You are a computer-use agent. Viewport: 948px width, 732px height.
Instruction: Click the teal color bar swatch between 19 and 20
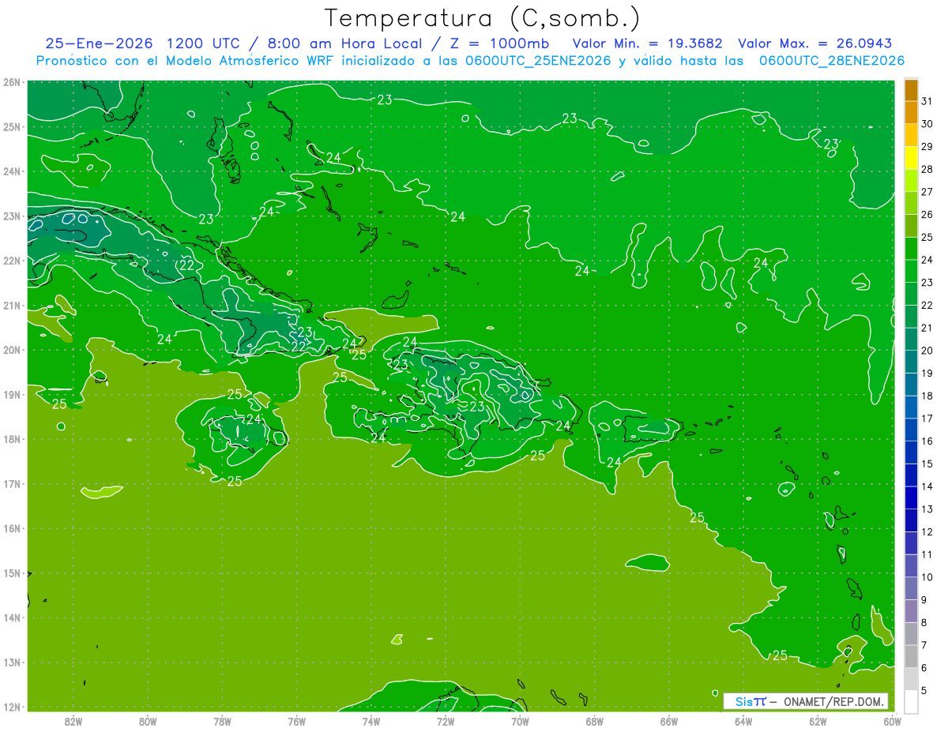(911, 362)
